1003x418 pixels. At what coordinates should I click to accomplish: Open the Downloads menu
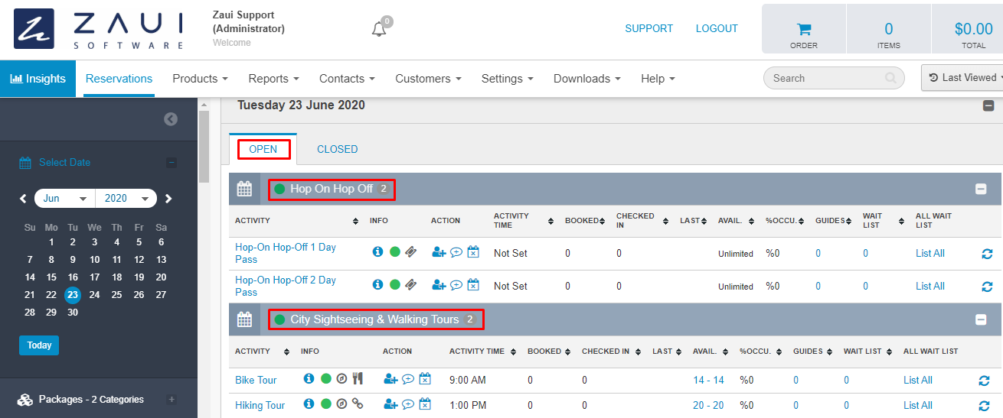(x=586, y=79)
